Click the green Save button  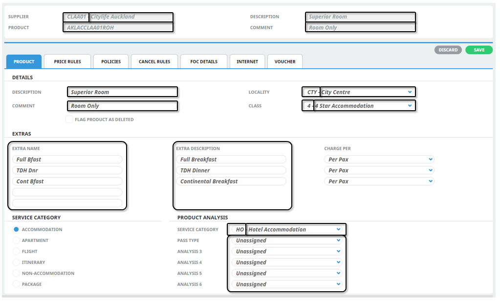coord(478,50)
